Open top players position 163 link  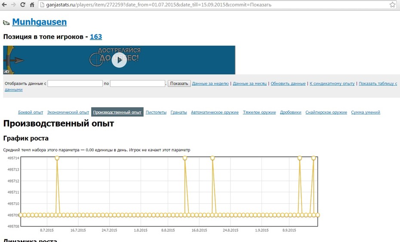[96, 37]
